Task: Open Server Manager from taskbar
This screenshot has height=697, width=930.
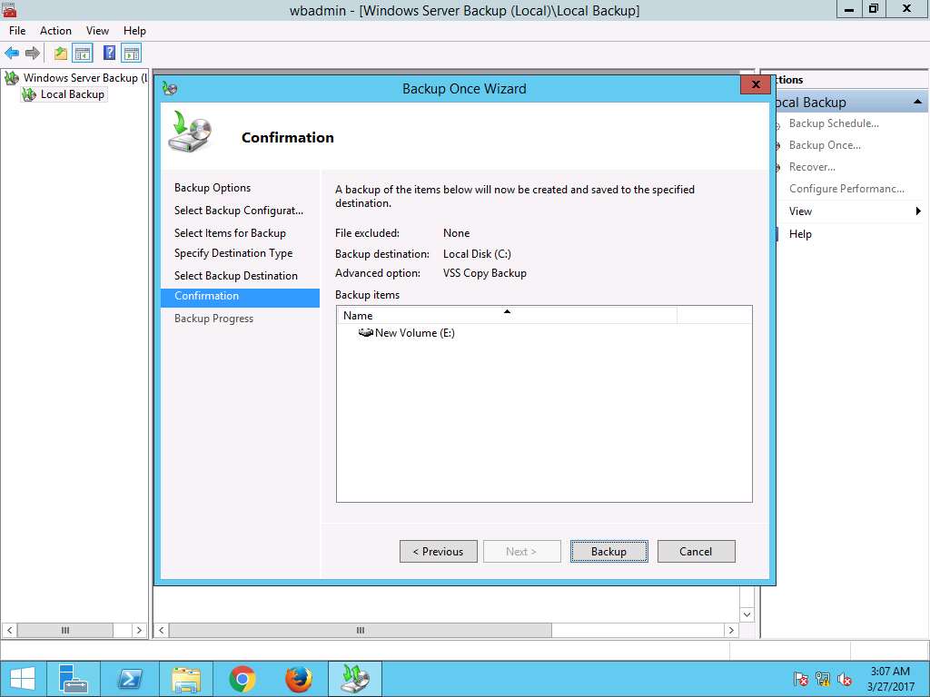Action: click(x=73, y=679)
